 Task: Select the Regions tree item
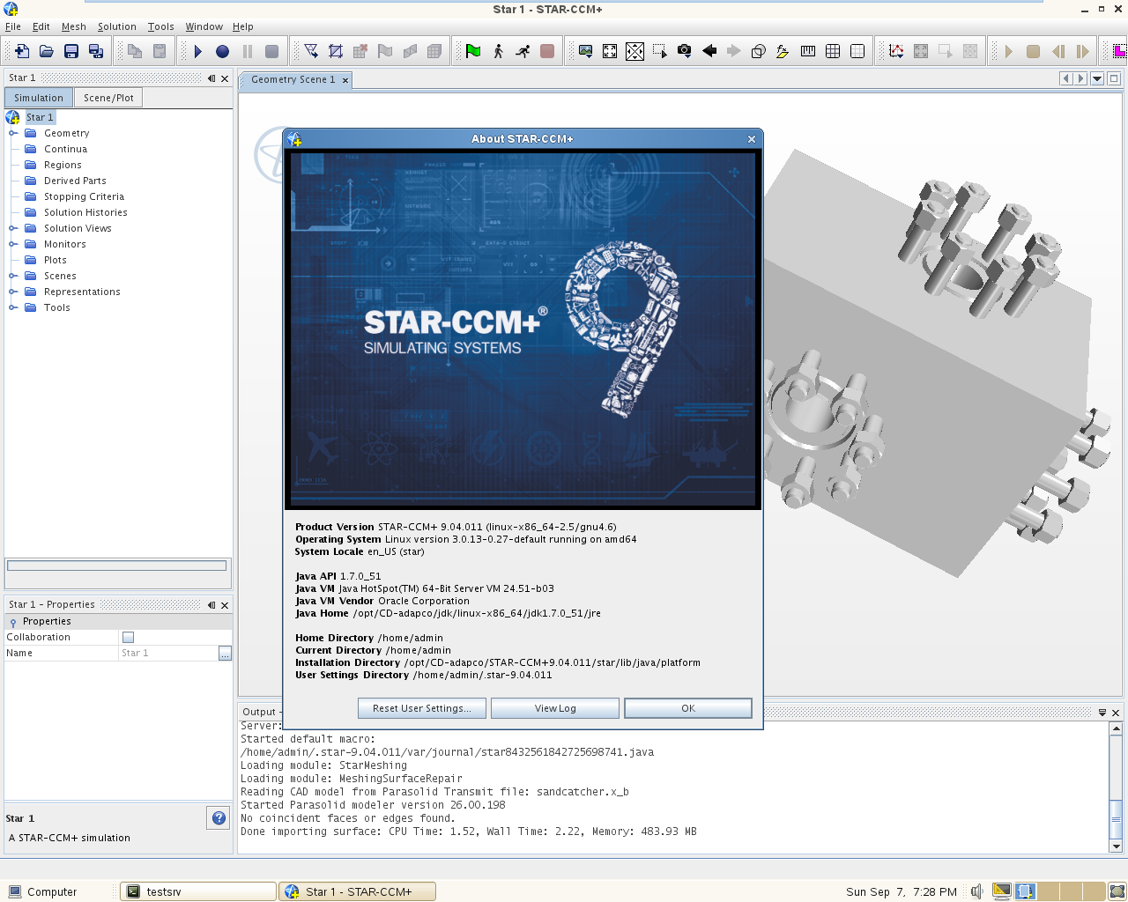[x=63, y=165]
